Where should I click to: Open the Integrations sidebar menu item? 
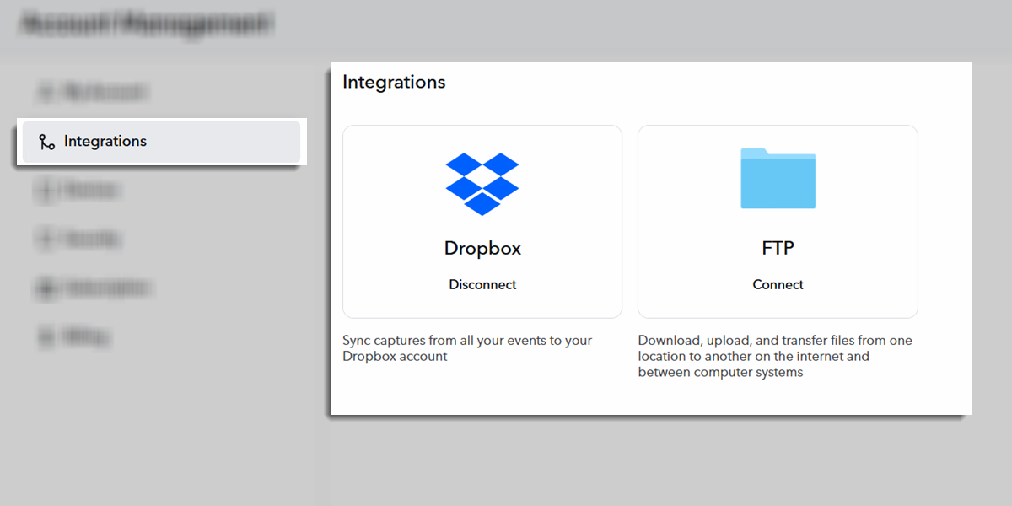click(161, 142)
